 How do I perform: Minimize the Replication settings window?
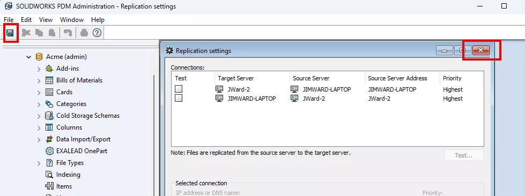445,50
